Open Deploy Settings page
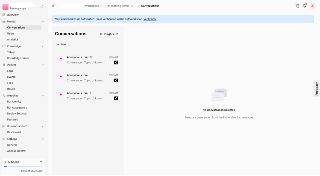Screen dimensions: 320x176 coord(17,114)
